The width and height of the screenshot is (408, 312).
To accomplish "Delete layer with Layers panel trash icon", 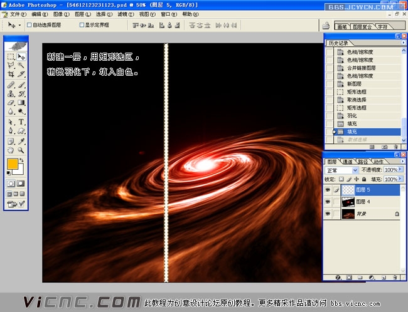I will [x=395, y=278].
